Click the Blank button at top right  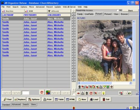pyautogui.click(x=130, y=11)
